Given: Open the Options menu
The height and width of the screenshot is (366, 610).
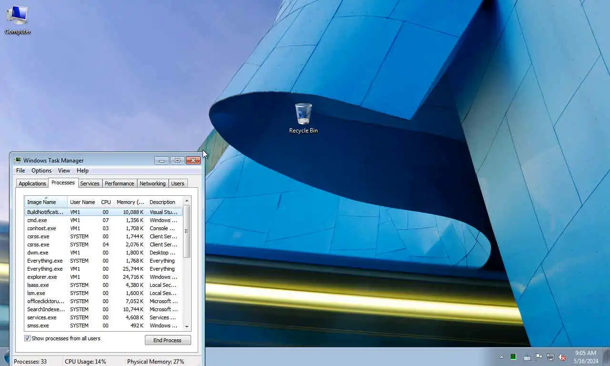Looking at the screenshot, I should (41, 171).
